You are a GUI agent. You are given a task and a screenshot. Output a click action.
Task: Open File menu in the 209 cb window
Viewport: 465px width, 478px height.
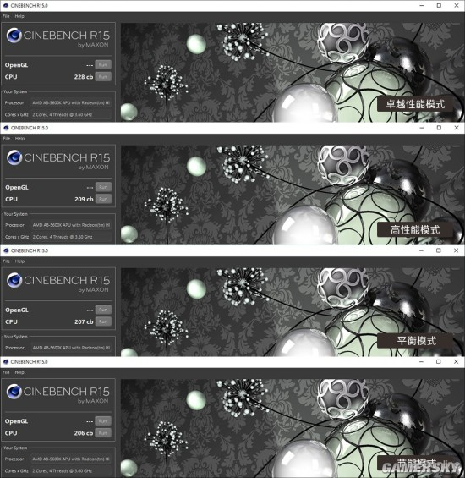click(7, 139)
